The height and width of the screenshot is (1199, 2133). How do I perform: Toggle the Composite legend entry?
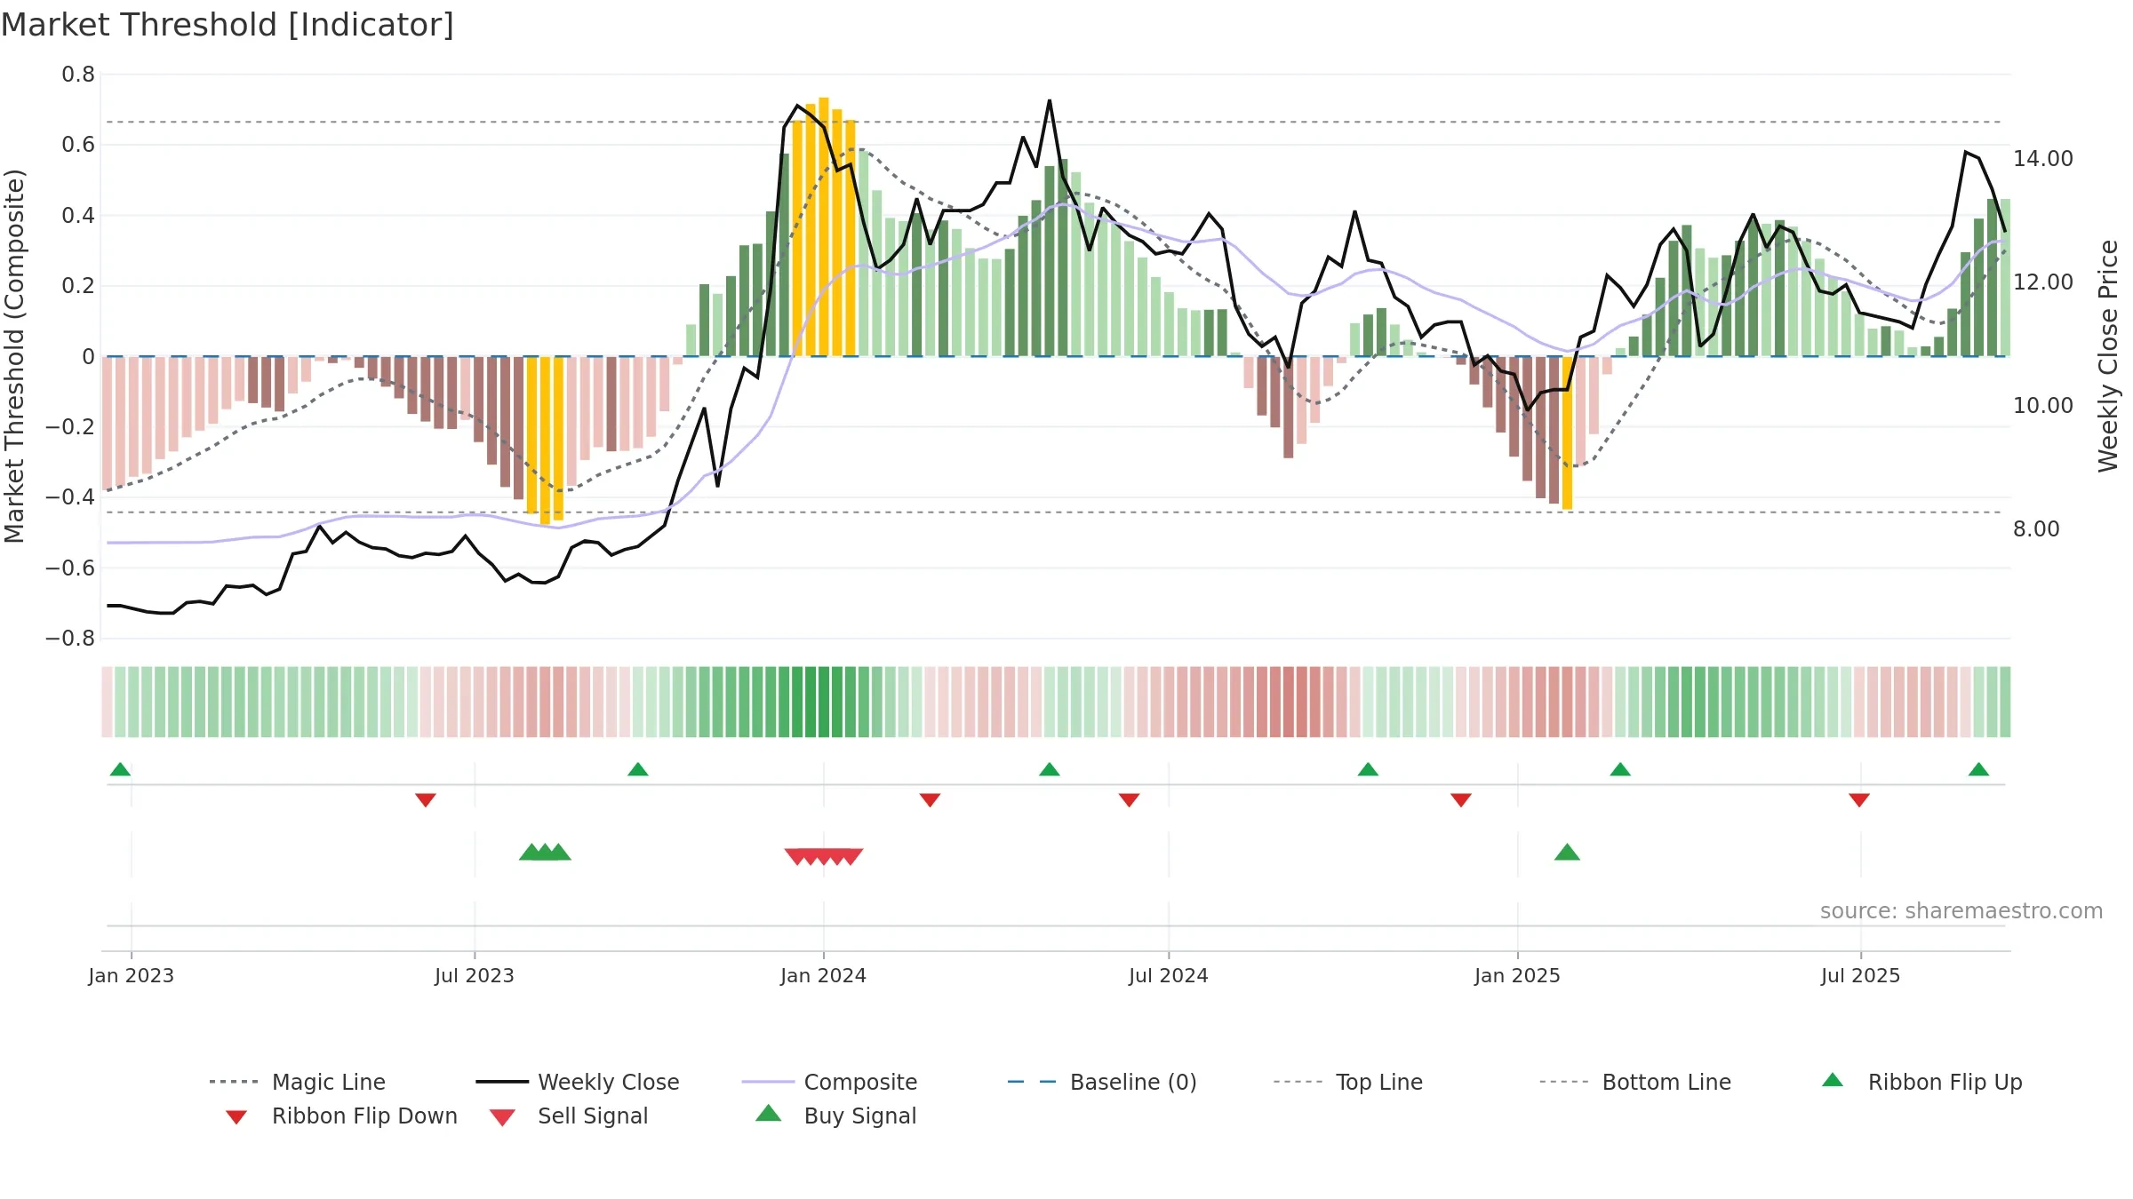829,1082
